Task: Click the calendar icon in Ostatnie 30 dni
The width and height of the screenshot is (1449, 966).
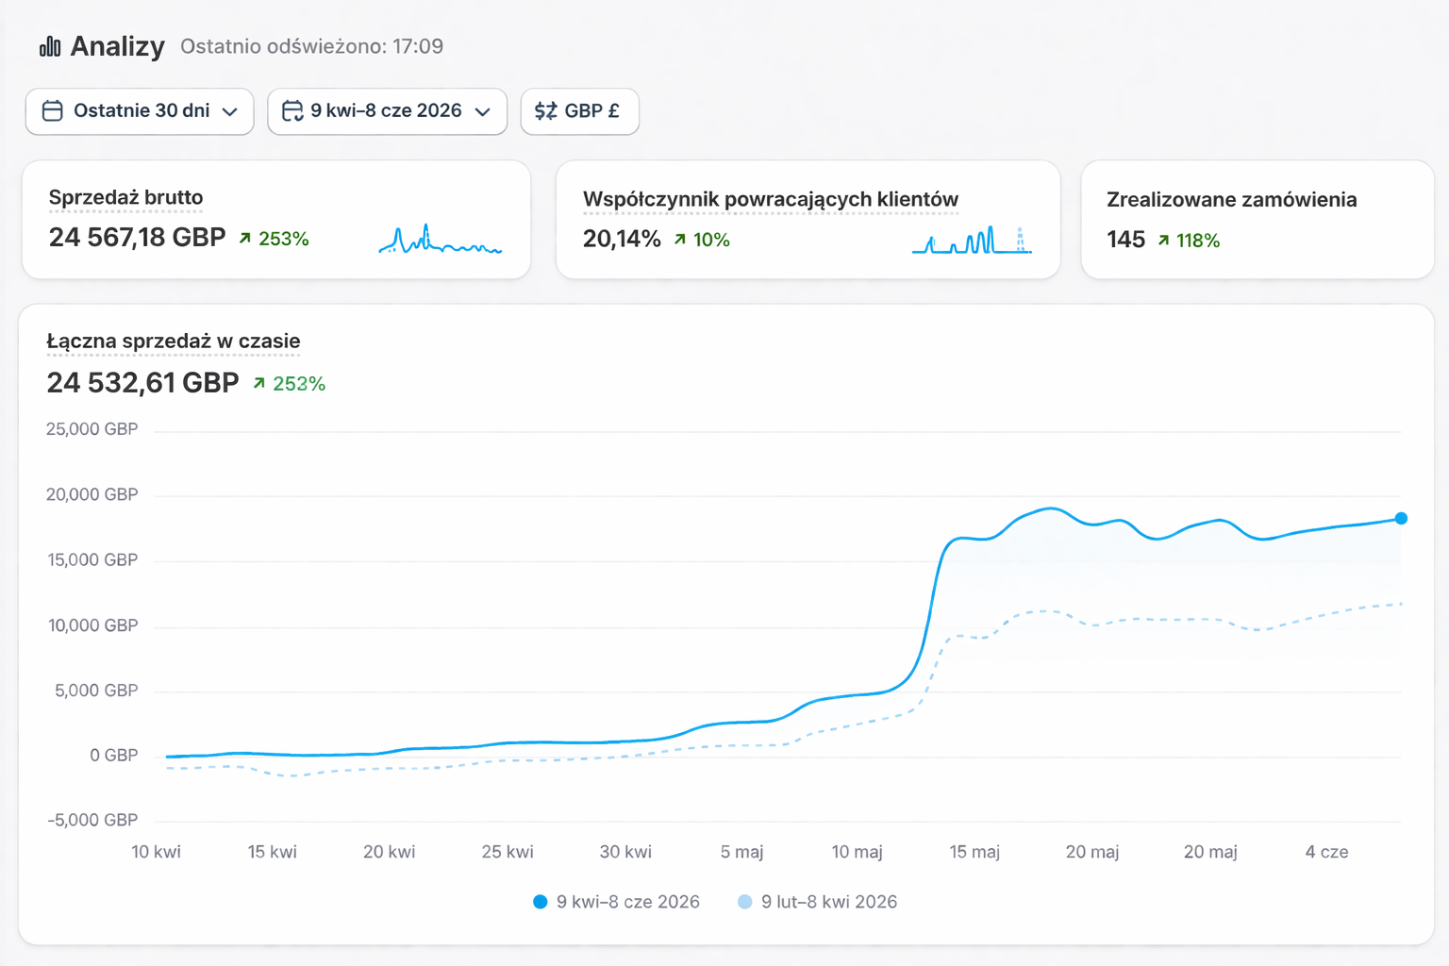Action: 53,111
